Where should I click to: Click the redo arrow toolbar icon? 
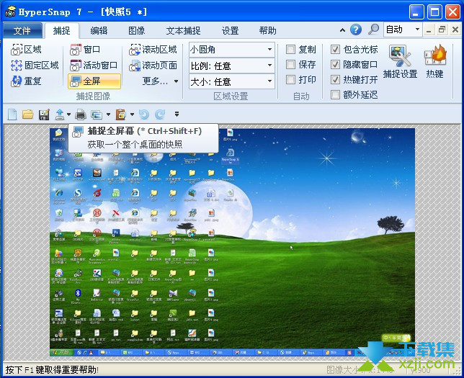point(160,114)
